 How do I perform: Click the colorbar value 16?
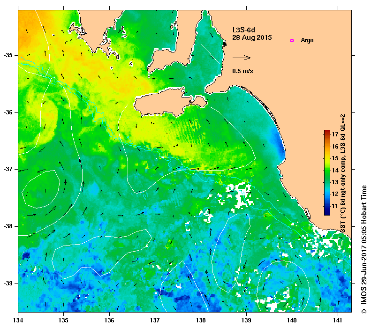click(x=335, y=146)
